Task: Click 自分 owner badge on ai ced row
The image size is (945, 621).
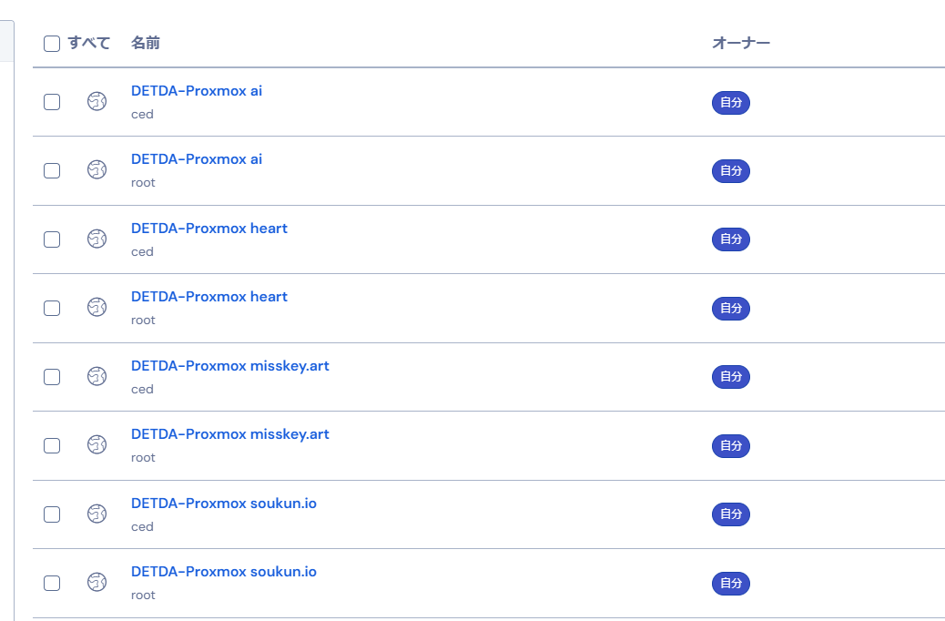Action: coord(730,103)
